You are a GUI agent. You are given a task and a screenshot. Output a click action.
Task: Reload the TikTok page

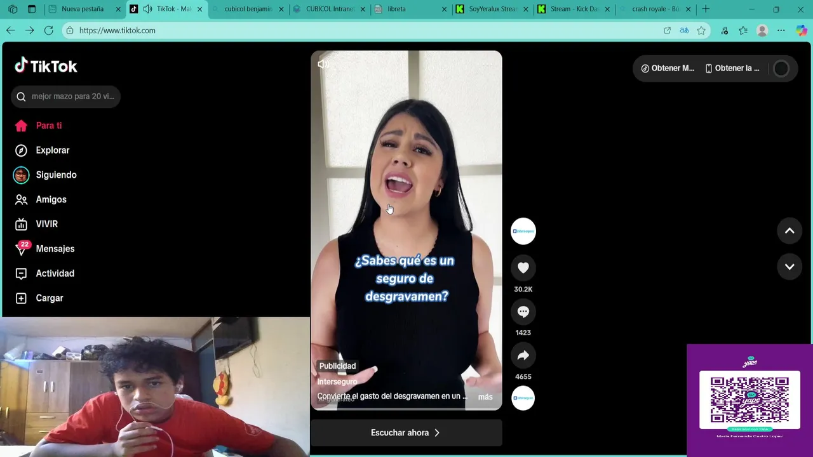point(48,30)
